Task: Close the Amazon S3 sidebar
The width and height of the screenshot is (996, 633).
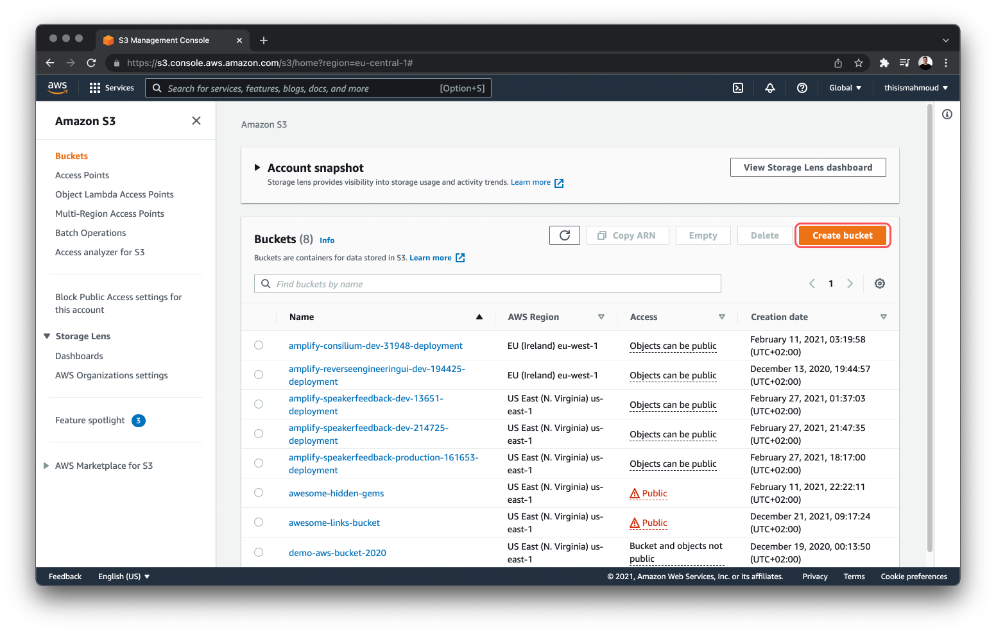Action: [x=196, y=121]
